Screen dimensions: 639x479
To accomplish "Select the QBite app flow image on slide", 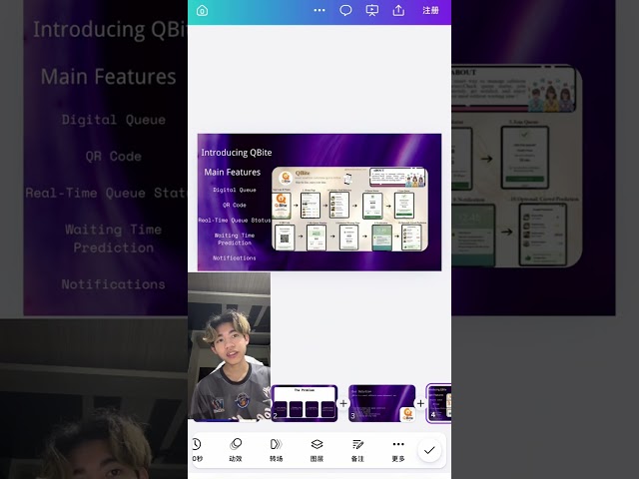I will pyautogui.click(x=349, y=209).
